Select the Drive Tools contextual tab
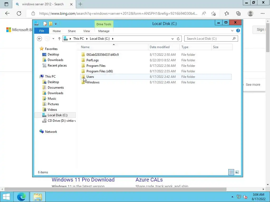 click(x=104, y=24)
